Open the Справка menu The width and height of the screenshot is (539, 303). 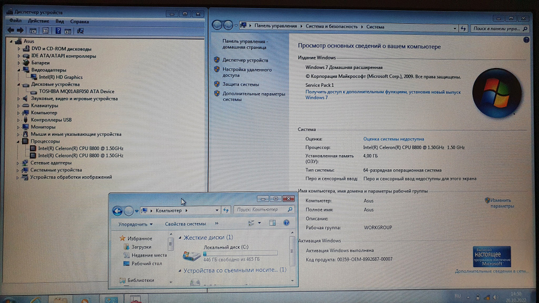[x=79, y=22]
